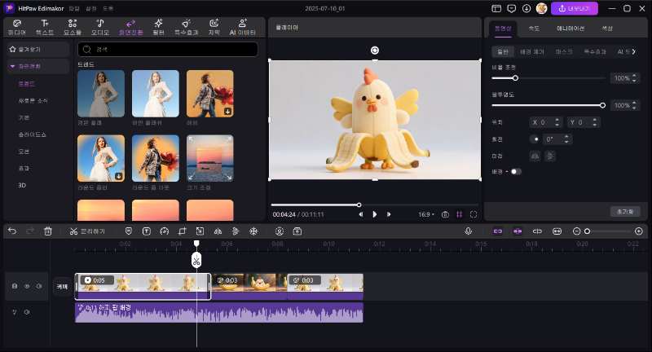Viewport: 652px width, 352px height.
Task: Open the 요소들 (Elements) tab
Action: tap(73, 27)
